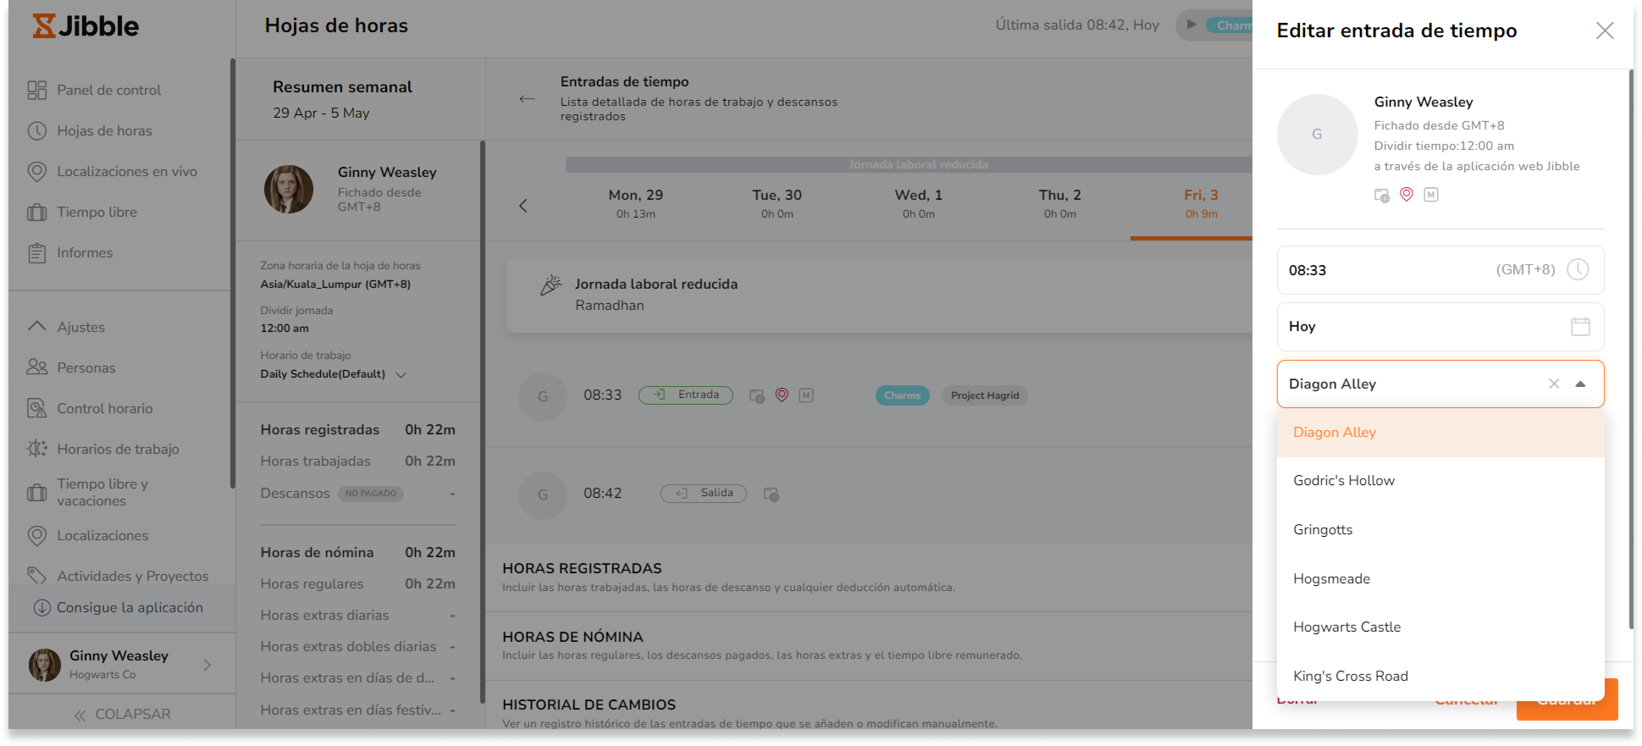1642x746 pixels.
Task: Click the Informes clipboard icon
Action: coord(37,253)
